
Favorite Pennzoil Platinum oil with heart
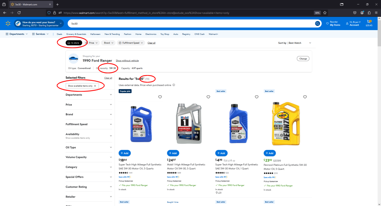[305, 97]
